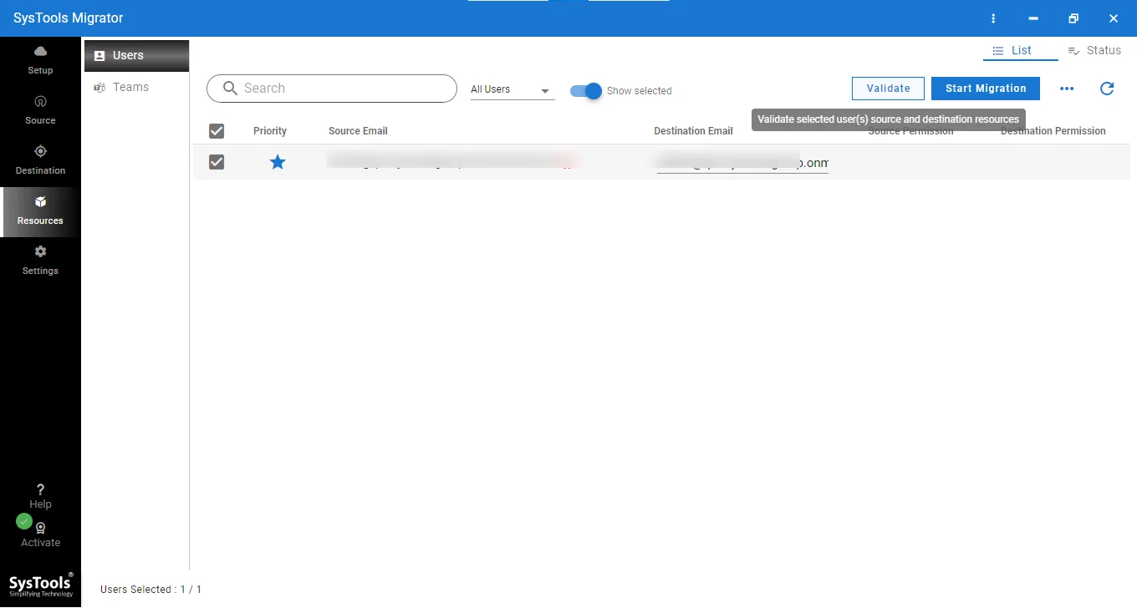This screenshot has height=608, width=1137.
Task: Click the search magnifier icon
Action: pyautogui.click(x=231, y=89)
